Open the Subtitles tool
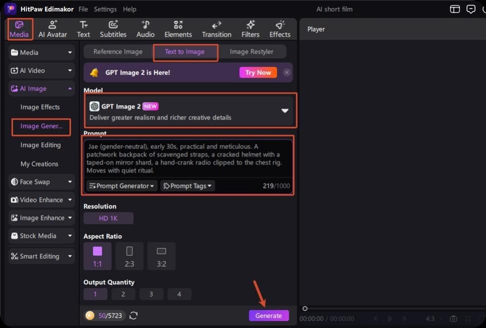Screen dimensions: 486x328 click(x=113, y=29)
